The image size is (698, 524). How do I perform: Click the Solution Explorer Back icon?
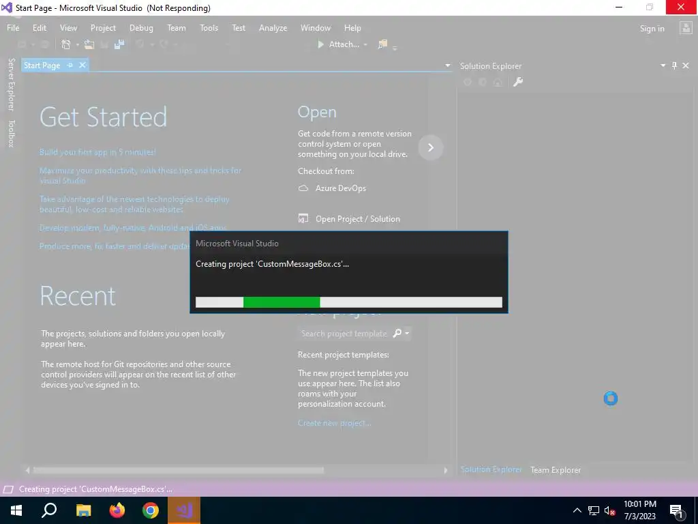[468, 82]
